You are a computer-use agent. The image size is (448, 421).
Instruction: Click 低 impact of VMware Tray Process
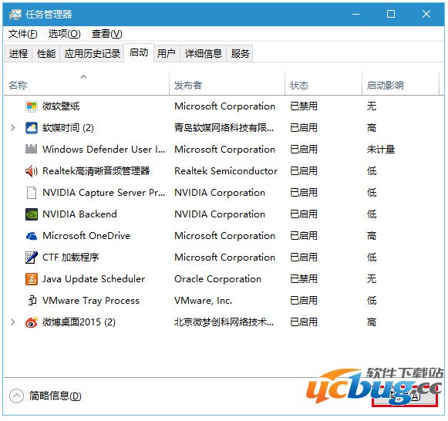coord(372,301)
